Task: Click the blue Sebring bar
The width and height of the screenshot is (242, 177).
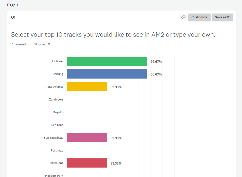Action: [107, 74]
